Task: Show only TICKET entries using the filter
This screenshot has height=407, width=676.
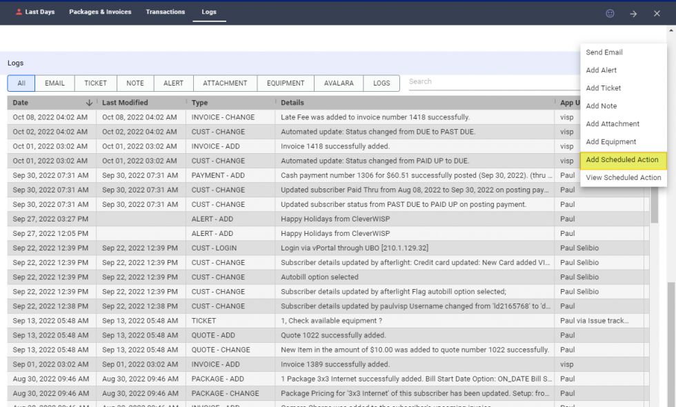Action: click(95, 83)
